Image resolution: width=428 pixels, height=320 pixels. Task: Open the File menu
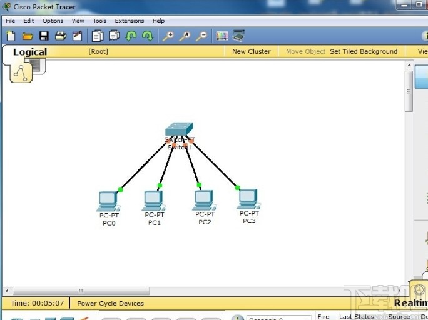[11, 21]
